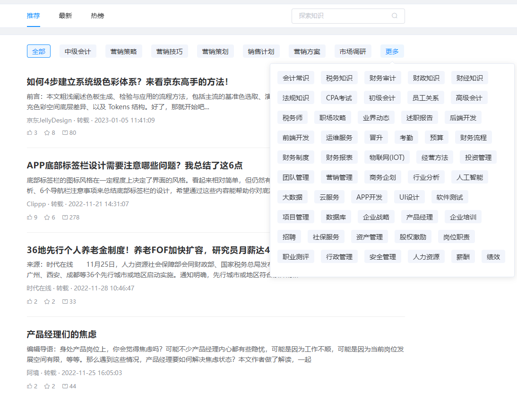Choose the 前端开发 tag
The width and height of the screenshot is (517, 394).
pyautogui.click(x=296, y=137)
